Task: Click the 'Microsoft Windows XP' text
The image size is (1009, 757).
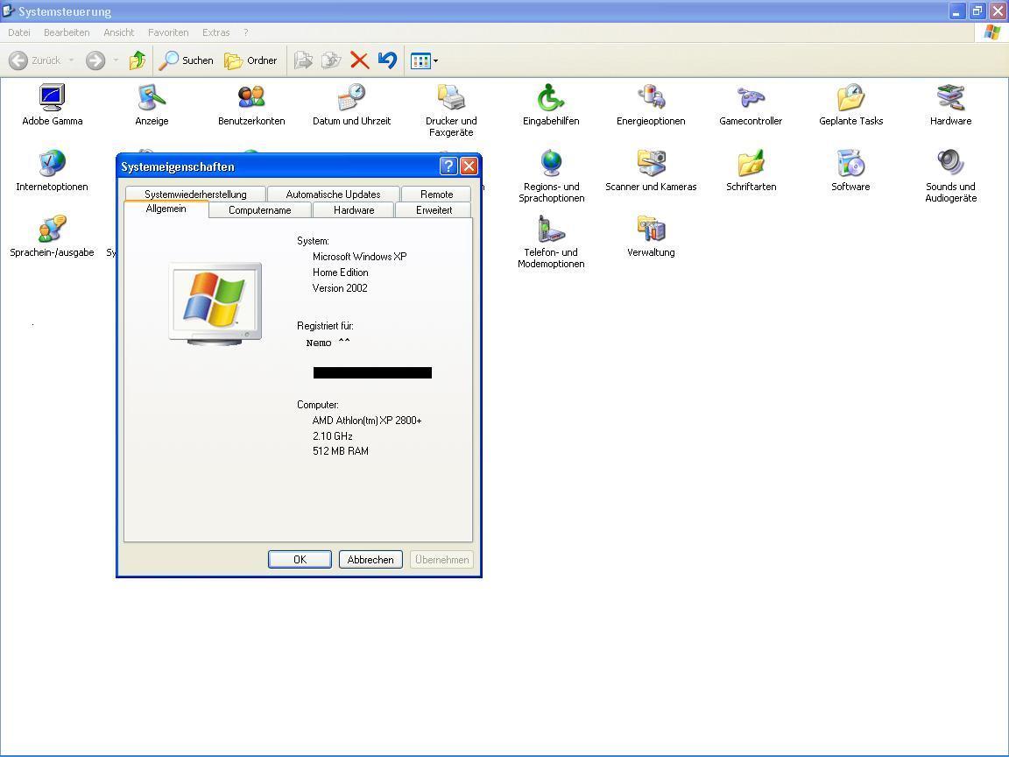Action: [360, 256]
